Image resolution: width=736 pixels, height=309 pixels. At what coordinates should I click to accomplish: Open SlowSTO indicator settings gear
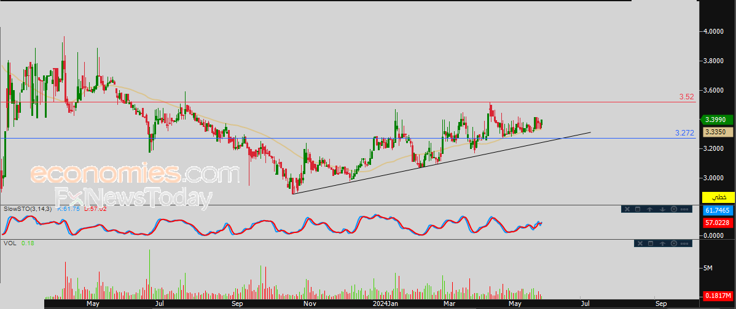pos(673,209)
